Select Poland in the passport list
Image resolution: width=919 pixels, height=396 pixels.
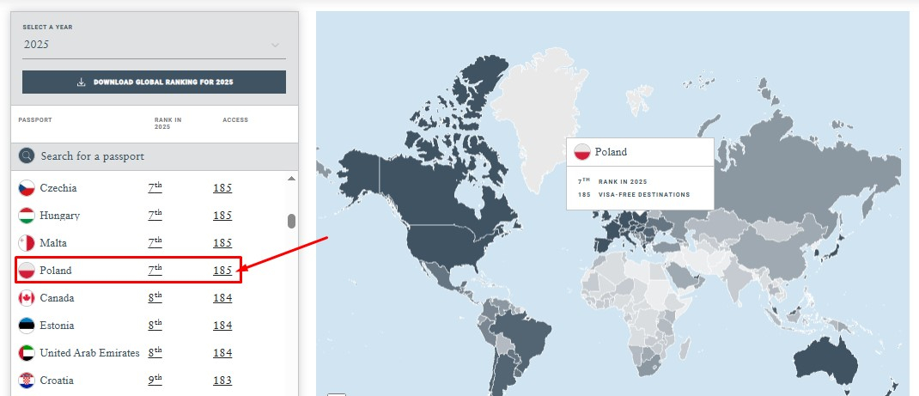tap(56, 271)
